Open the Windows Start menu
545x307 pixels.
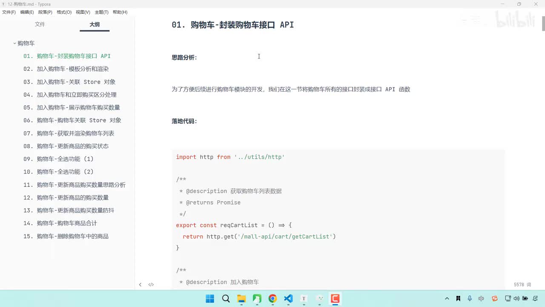click(x=210, y=298)
